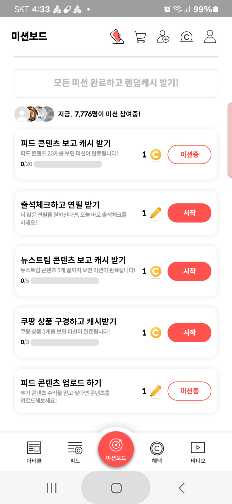Start the 뉴스트림 콘텐츠 보고 캐시 받기 mission
The height and width of the screenshot is (504, 232).
click(189, 271)
